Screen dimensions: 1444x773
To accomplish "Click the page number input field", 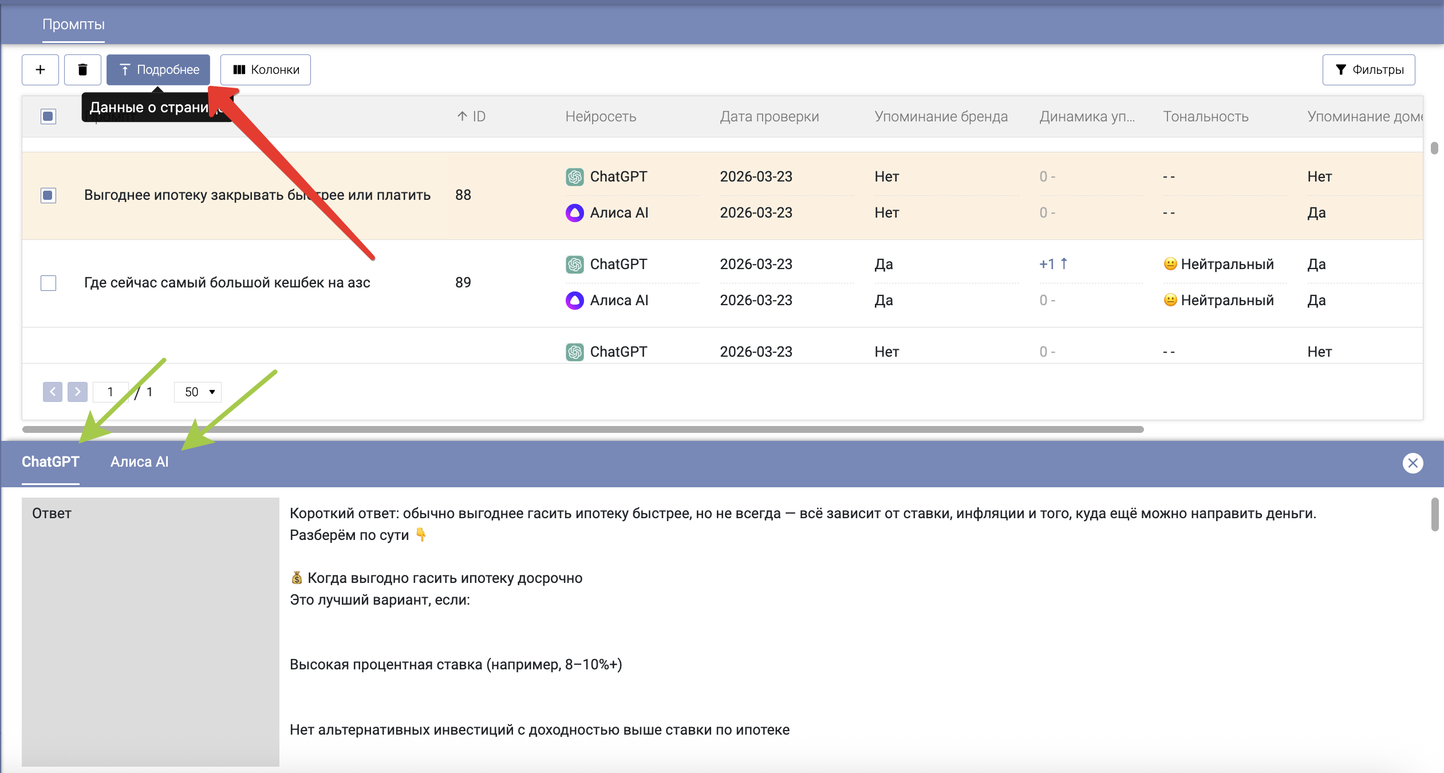I will pos(111,392).
